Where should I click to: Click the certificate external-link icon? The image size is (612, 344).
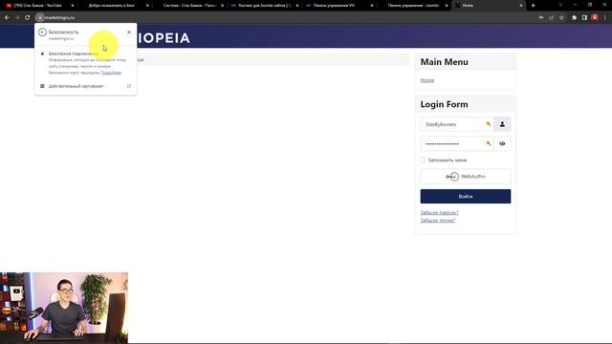pyautogui.click(x=129, y=86)
